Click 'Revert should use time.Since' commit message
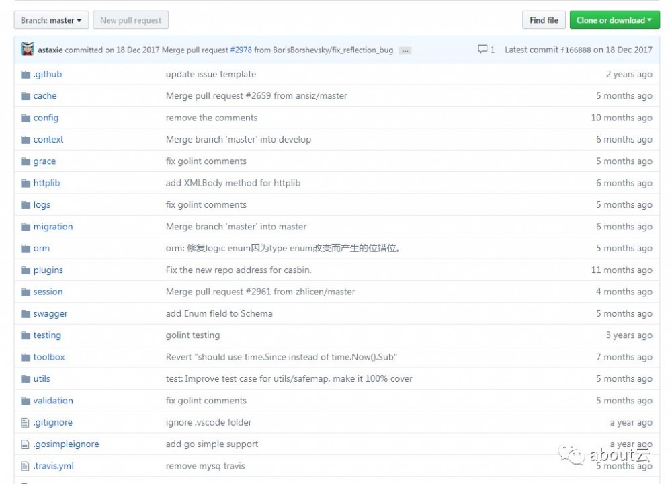 click(x=282, y=357)
